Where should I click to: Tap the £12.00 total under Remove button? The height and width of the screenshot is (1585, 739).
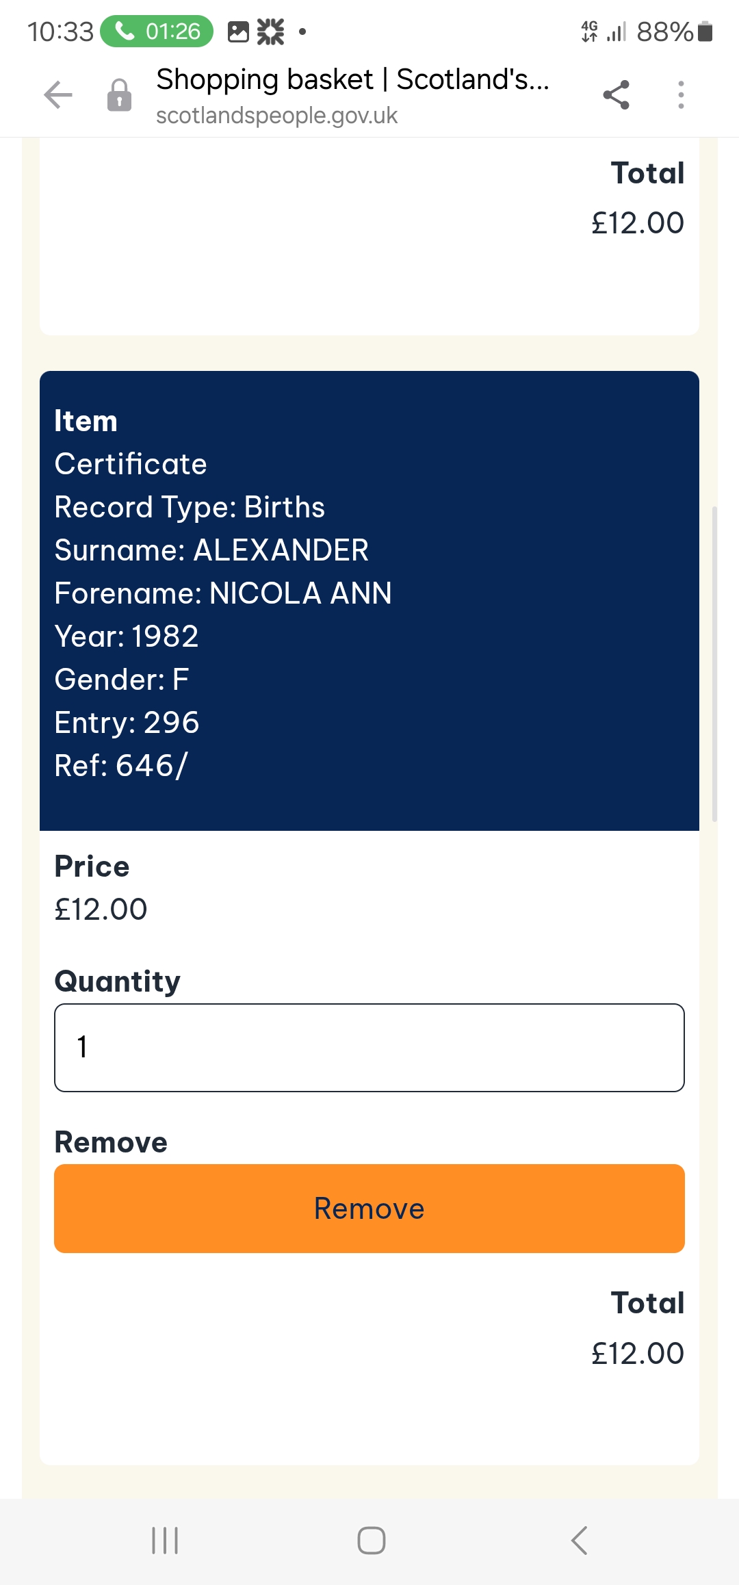(x=638, y=1353)
